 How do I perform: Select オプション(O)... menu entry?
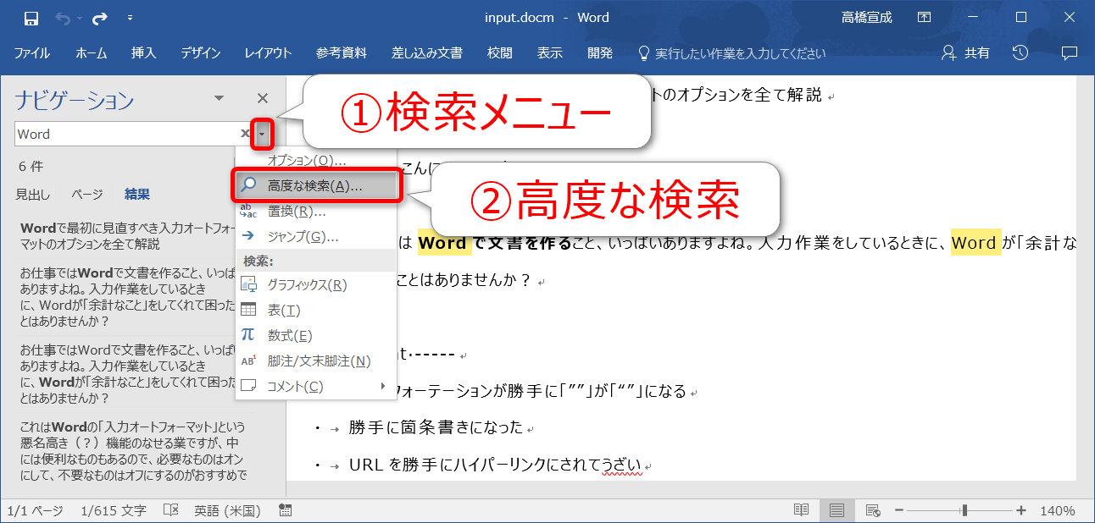tap(316, 161)
